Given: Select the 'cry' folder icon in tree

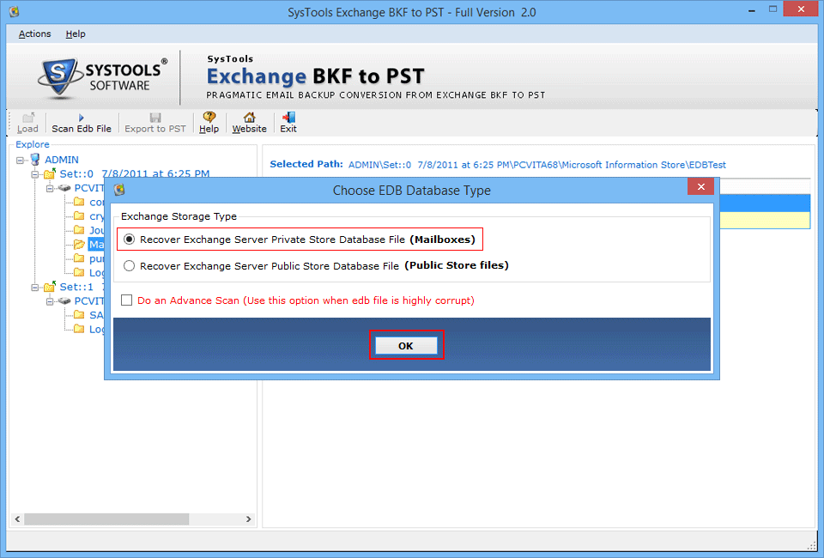Looking at the screenshot, I should (79, 216).
